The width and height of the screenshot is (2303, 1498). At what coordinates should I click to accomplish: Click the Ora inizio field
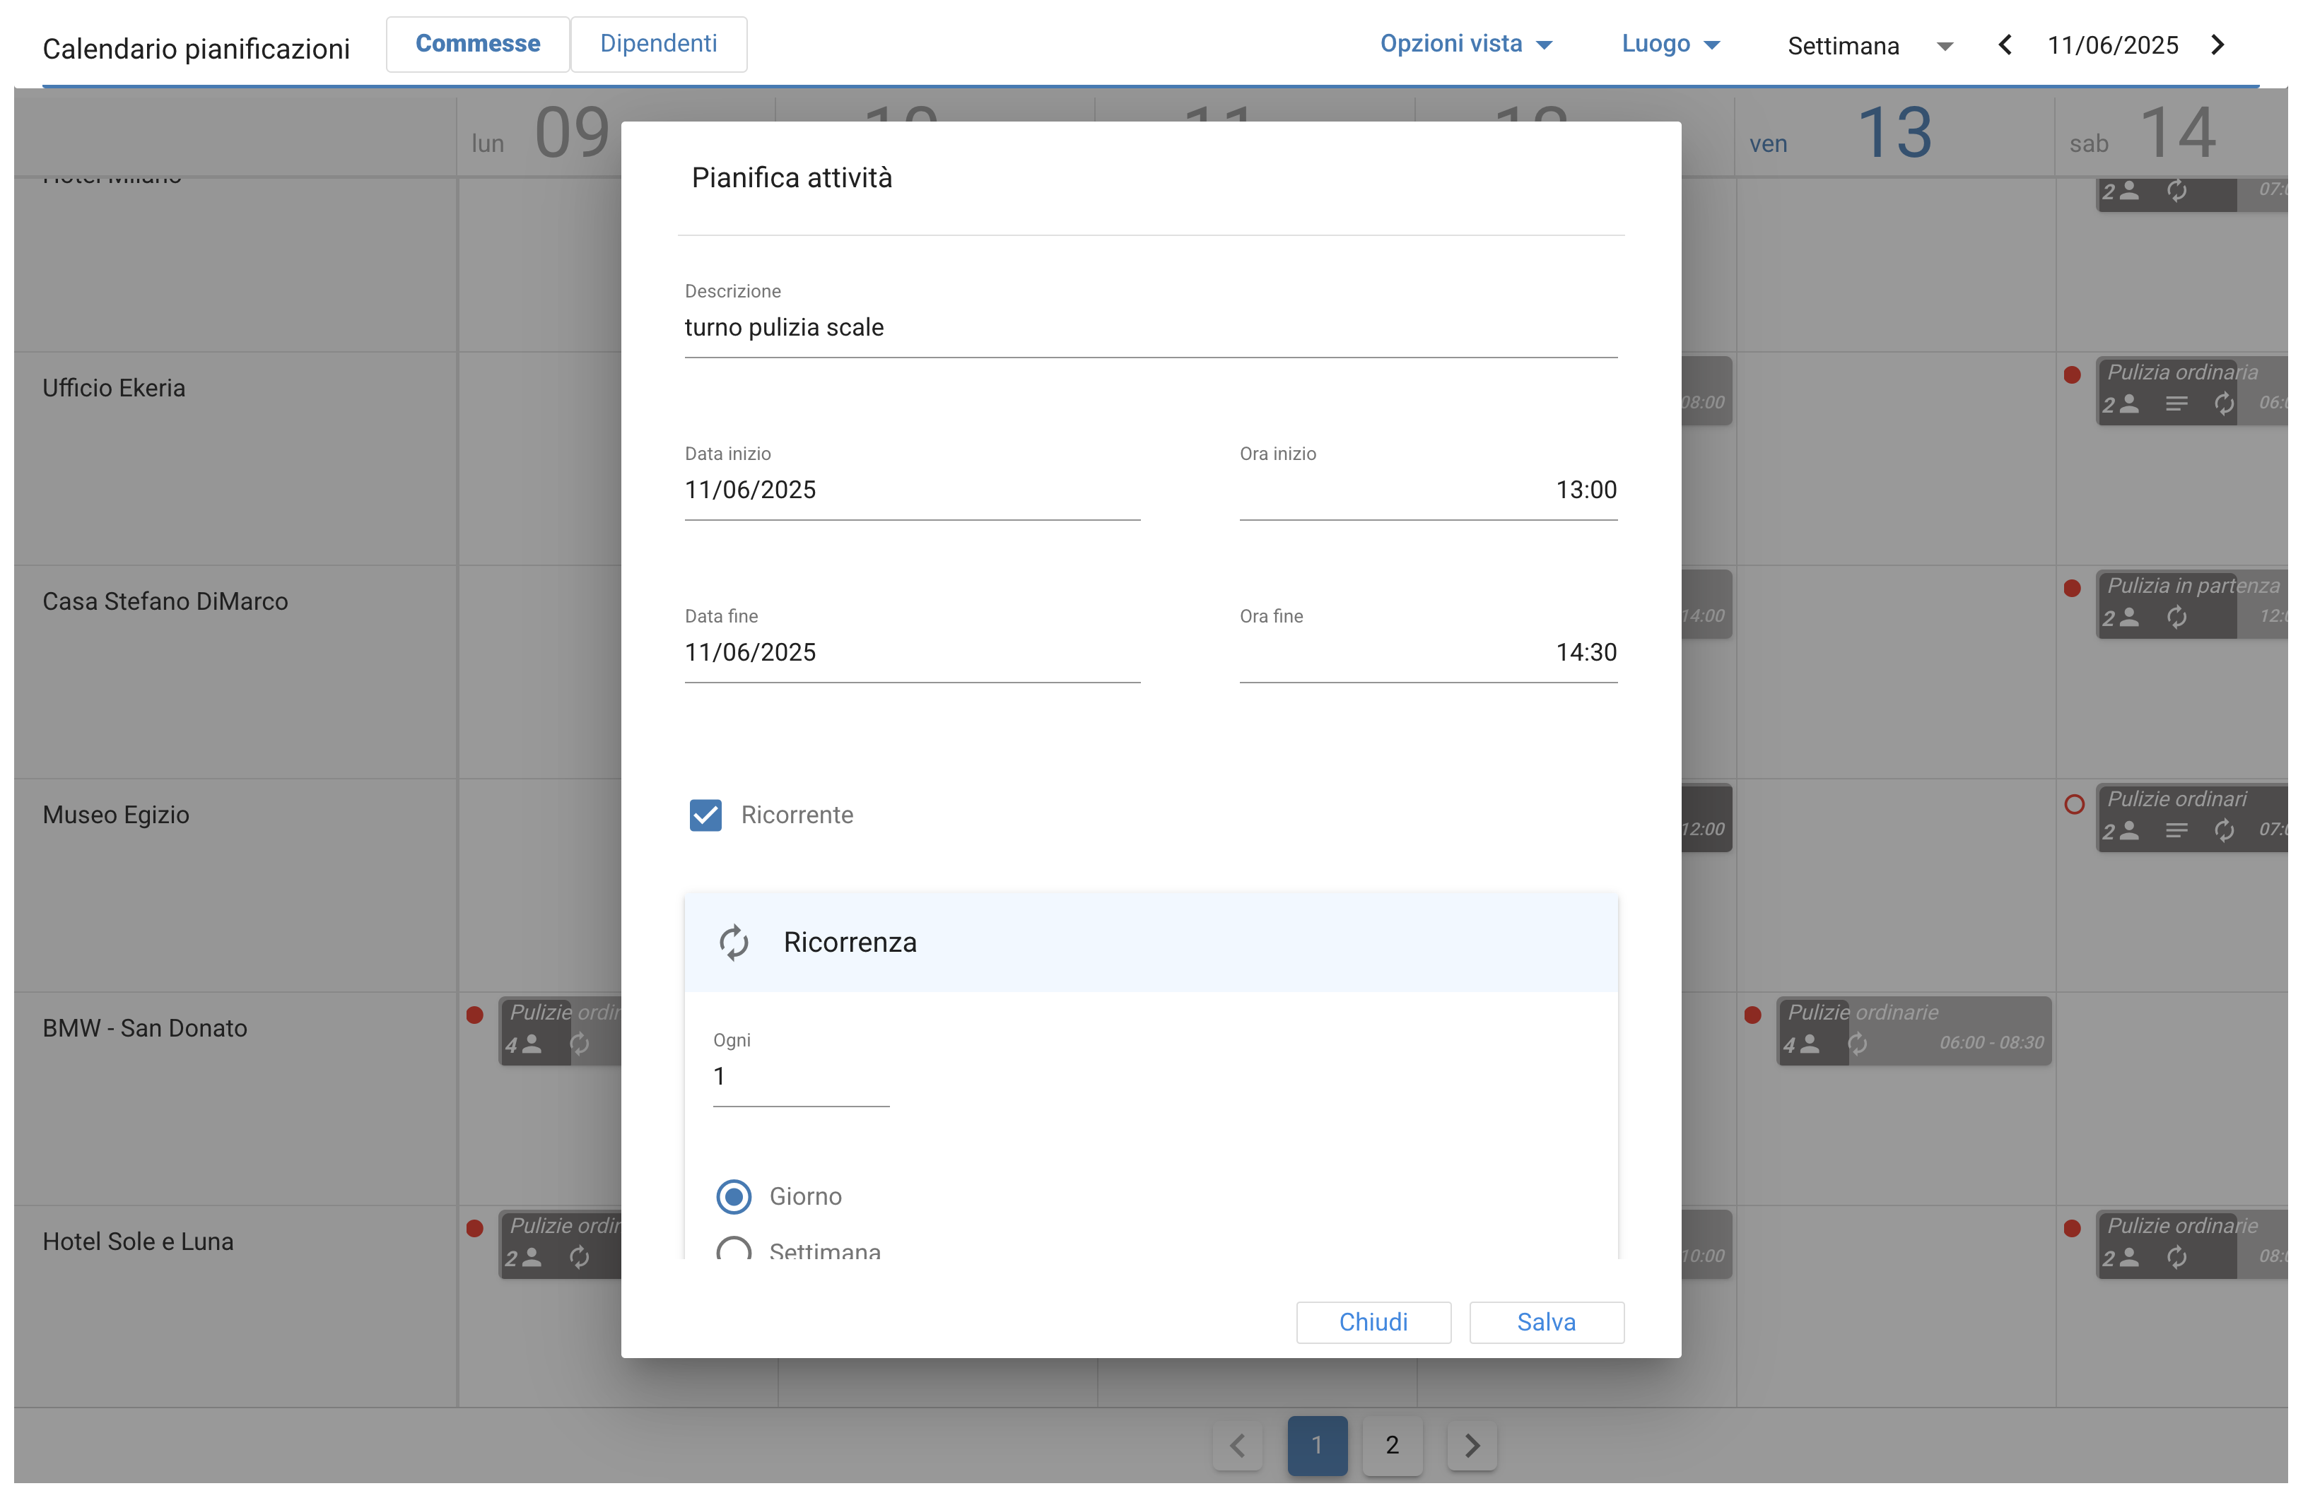click(1429, 490)
